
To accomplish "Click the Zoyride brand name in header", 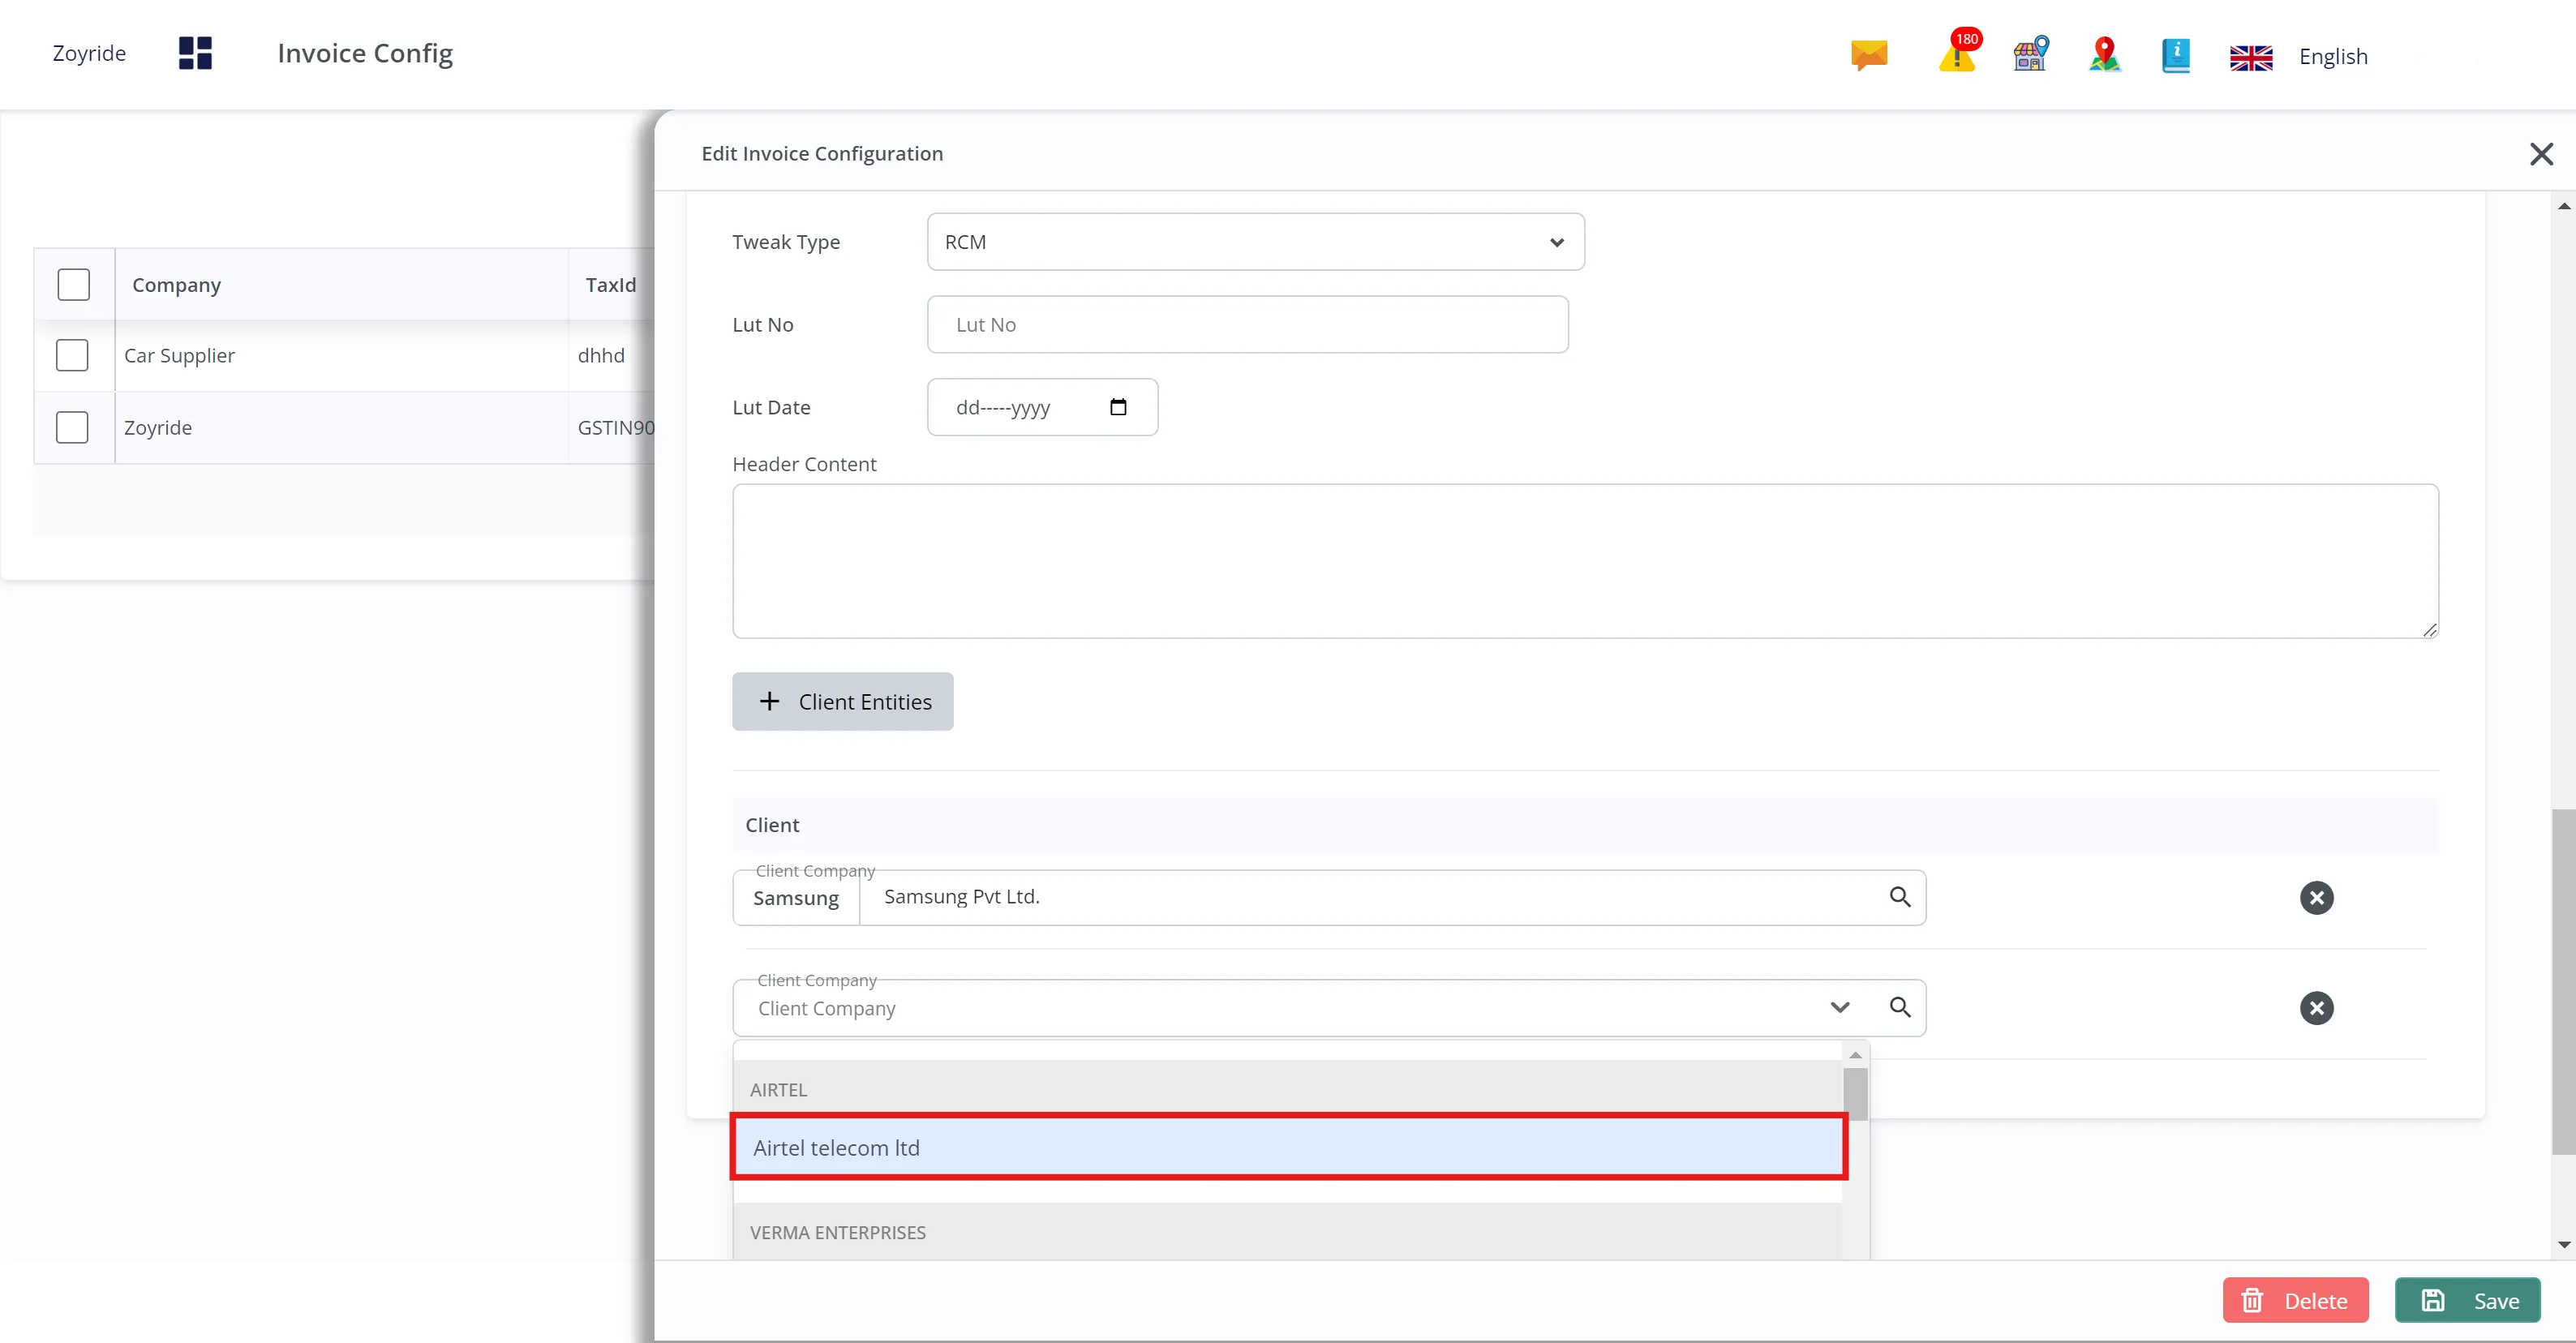I will [89, 53].
